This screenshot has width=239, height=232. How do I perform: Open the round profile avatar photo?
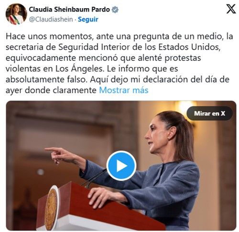tap(16, 14)
